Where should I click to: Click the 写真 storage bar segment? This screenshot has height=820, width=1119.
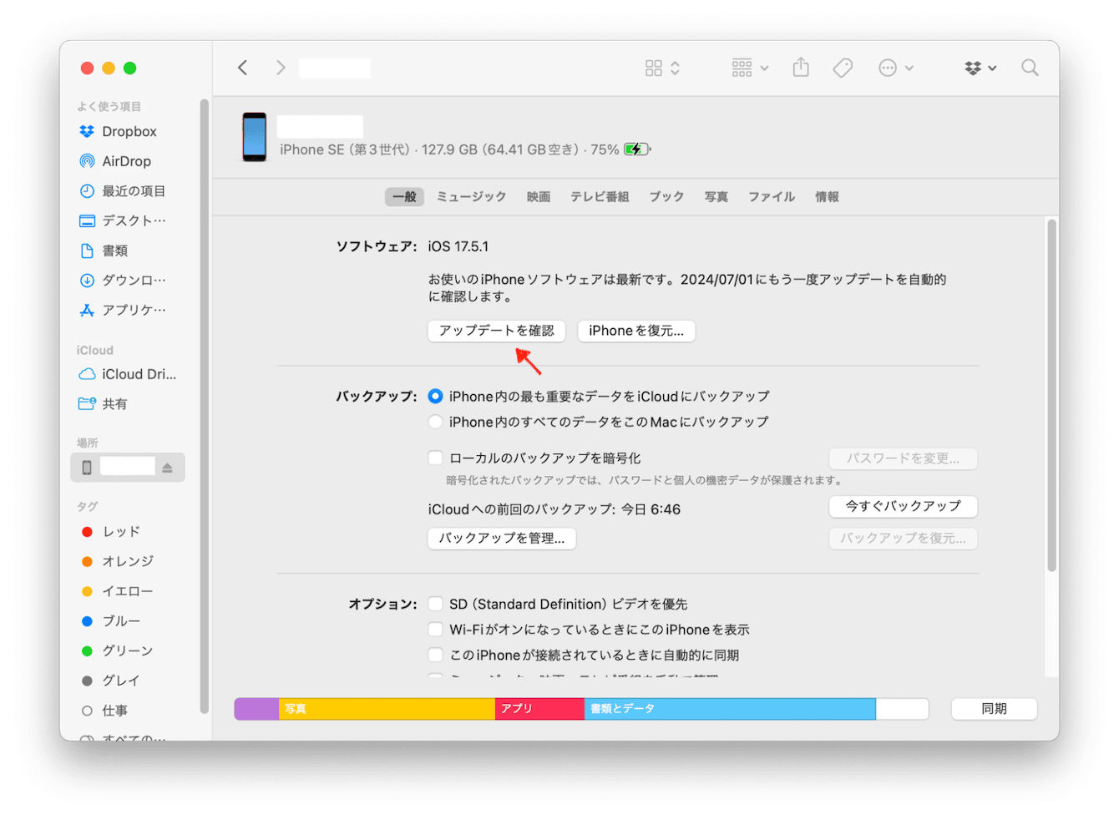387,709
